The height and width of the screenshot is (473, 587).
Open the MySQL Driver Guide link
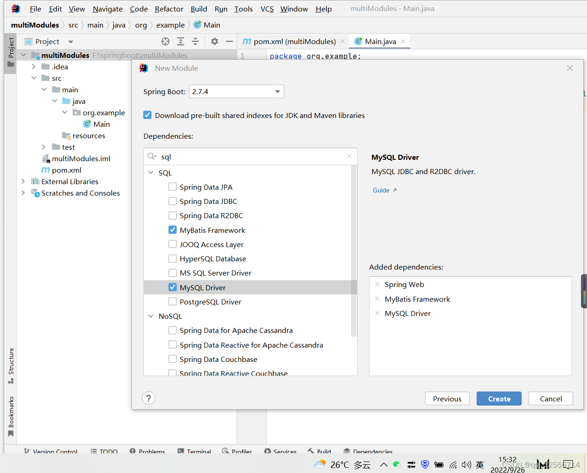[x=384, y=190]
